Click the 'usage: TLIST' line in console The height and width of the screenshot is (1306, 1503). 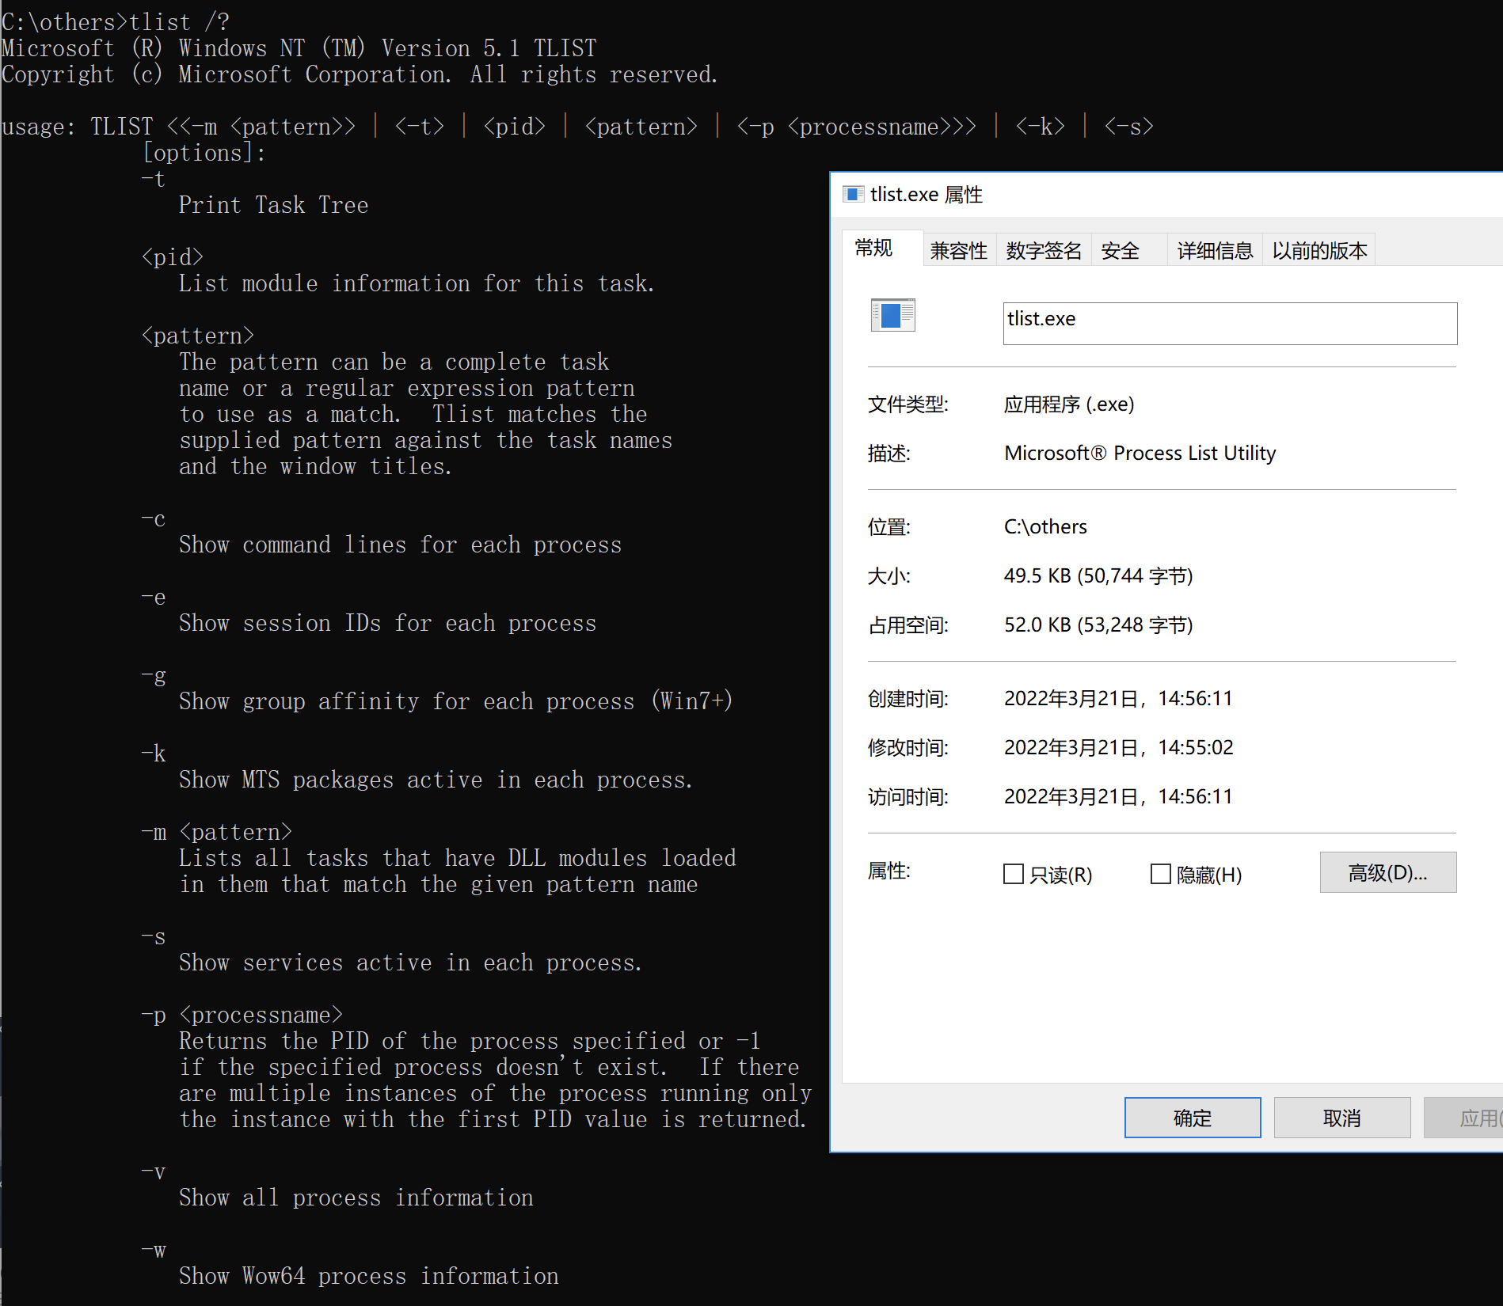577,127
